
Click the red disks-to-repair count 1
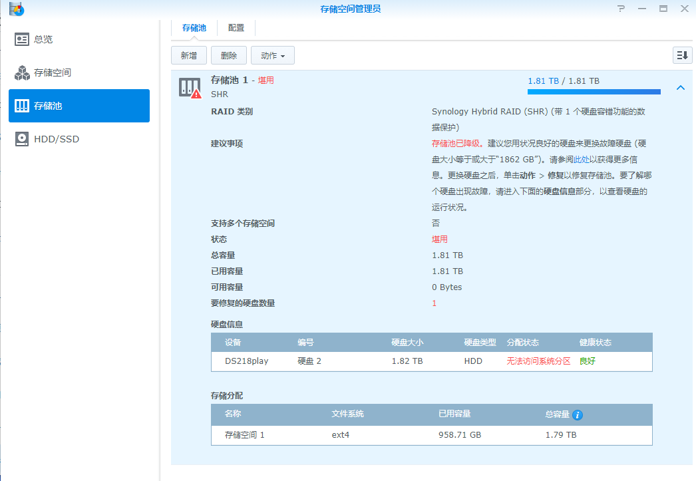(434, 303)
